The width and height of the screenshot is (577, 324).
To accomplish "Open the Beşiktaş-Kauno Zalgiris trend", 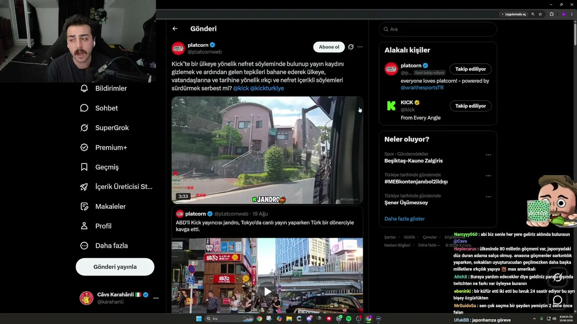I will click(413, 161).
